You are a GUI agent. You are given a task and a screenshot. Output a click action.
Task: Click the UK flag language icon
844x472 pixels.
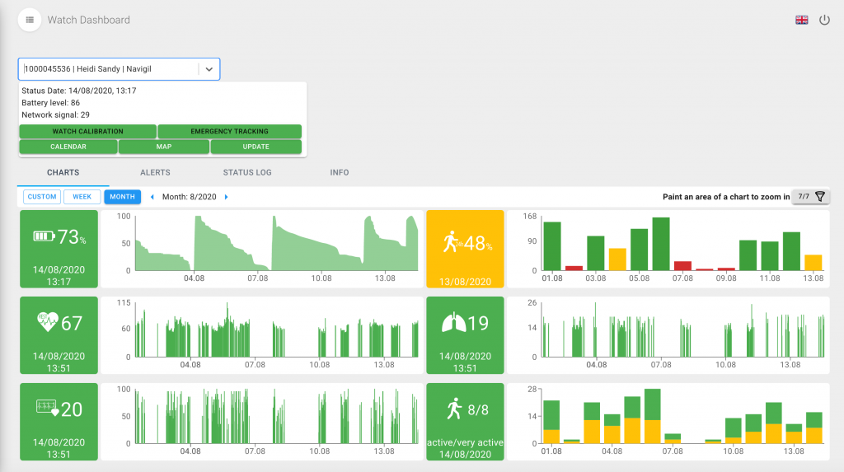[801, 20]
